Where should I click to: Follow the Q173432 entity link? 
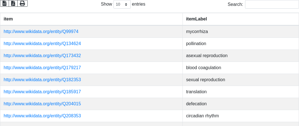[x=42, y=56]
